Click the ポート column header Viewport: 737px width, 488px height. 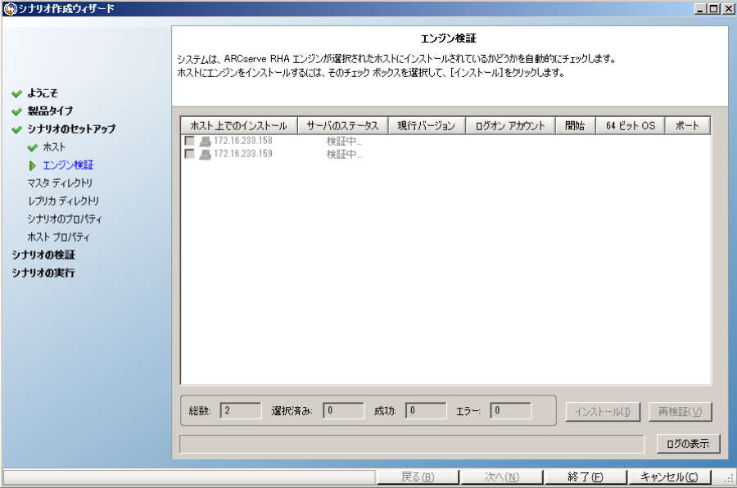687,125
